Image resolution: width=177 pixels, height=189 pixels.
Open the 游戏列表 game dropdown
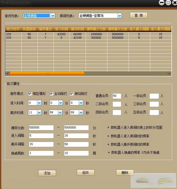click(x=53, y=16)
